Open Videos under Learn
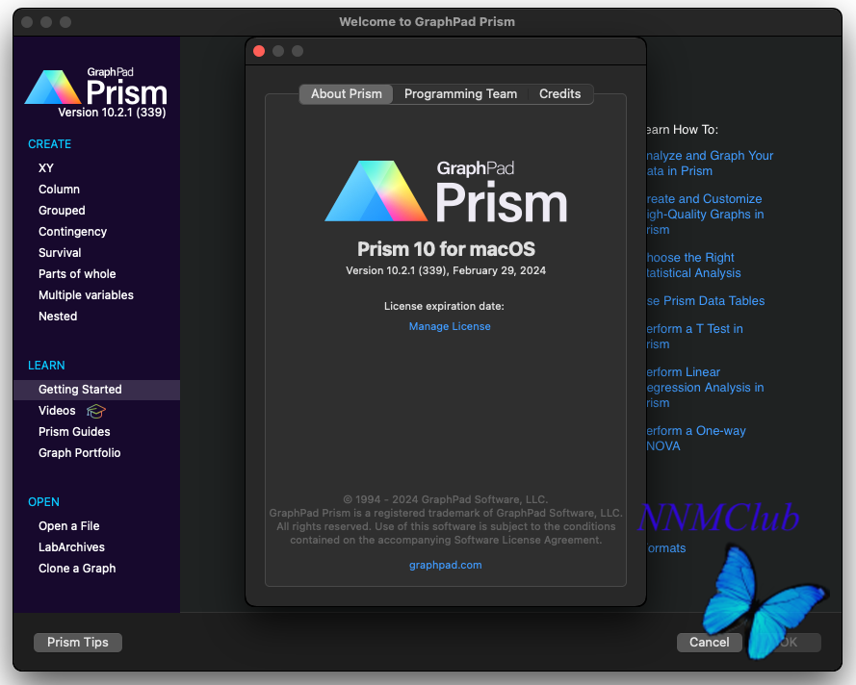856x685 pixels. pyautogui.click(x=57, y=411)
